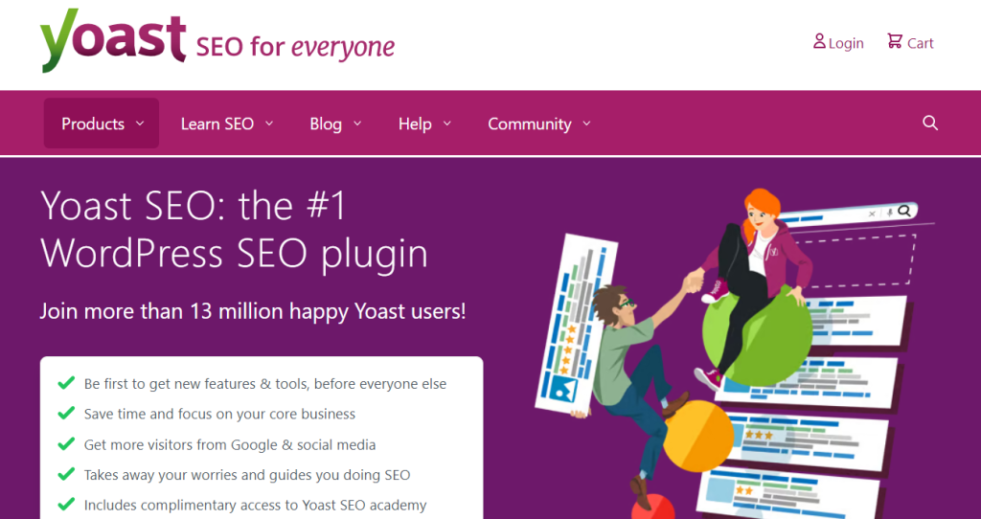Screen dimensions: 981x519
Task: Open the Help menu
Action: (x=424, y=124)
